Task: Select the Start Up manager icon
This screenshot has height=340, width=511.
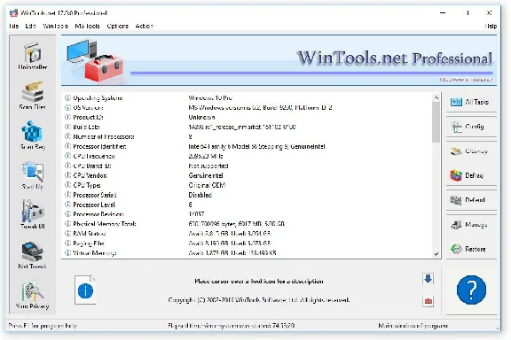Action: 32,175
